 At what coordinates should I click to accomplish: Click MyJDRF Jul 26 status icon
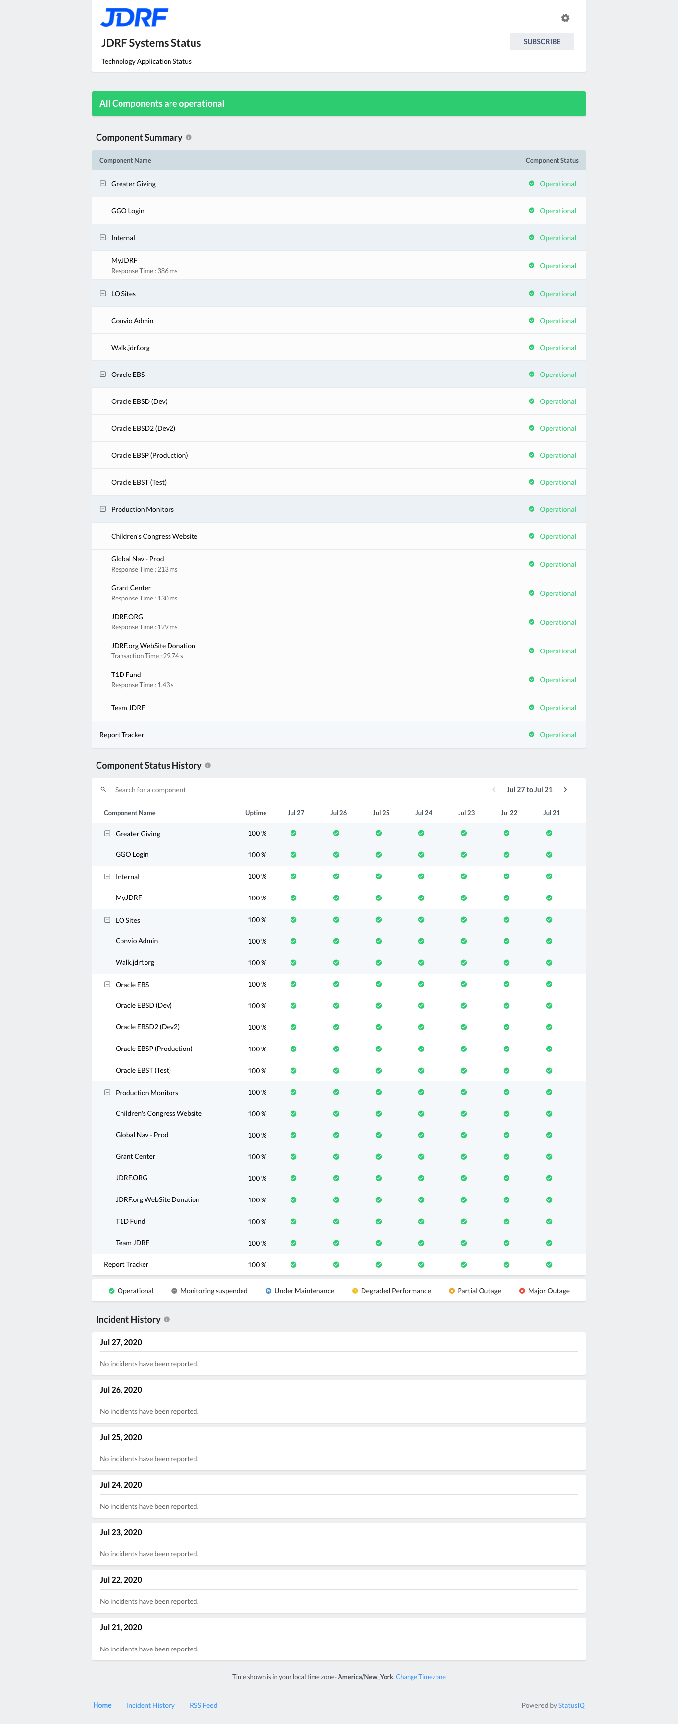(x=336, y=898)
